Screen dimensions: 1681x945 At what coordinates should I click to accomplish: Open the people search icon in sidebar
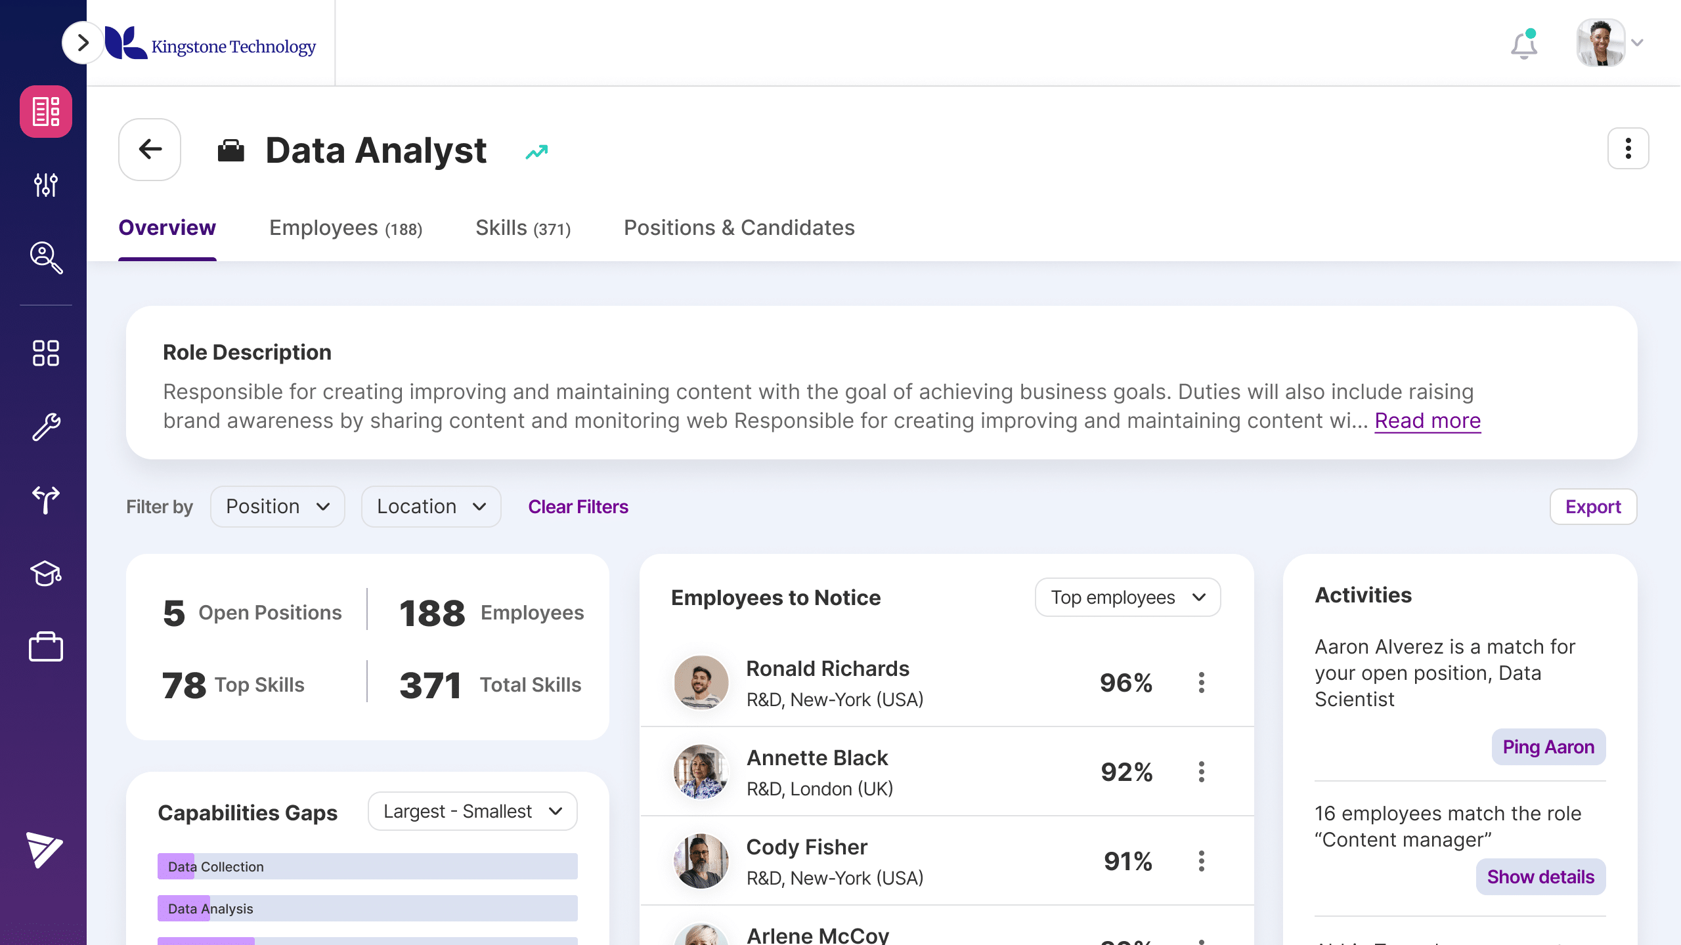click(46, 258)
